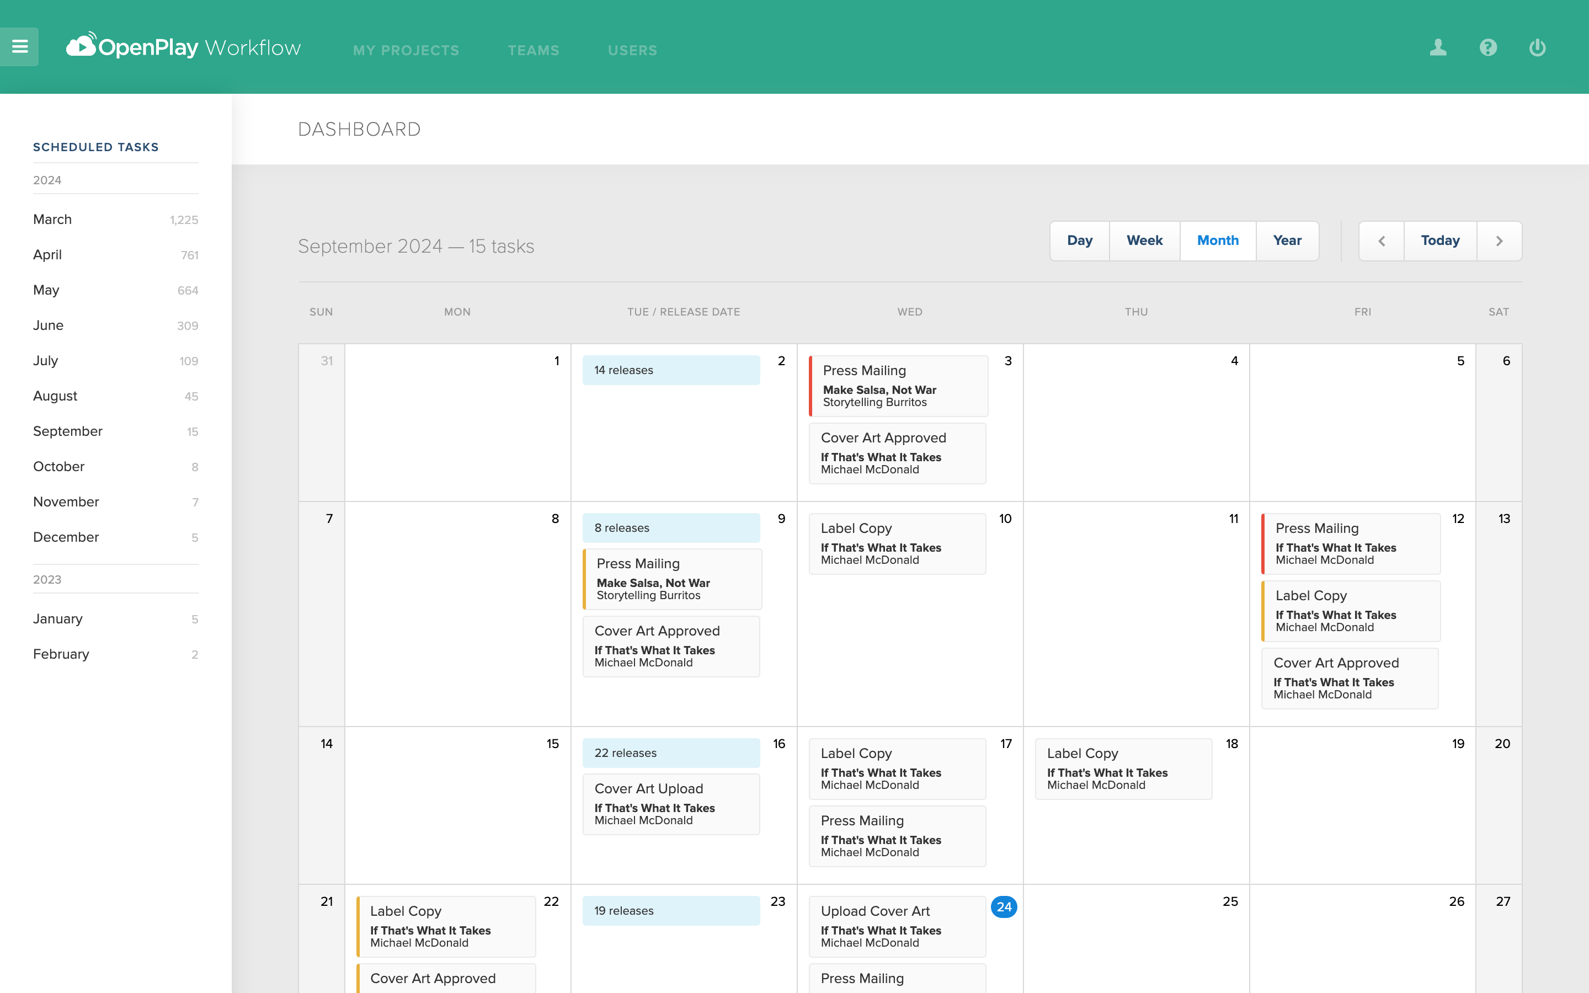Click the power logout icon
Screen dimensions: 1589x993
(x=1537, y=47)
